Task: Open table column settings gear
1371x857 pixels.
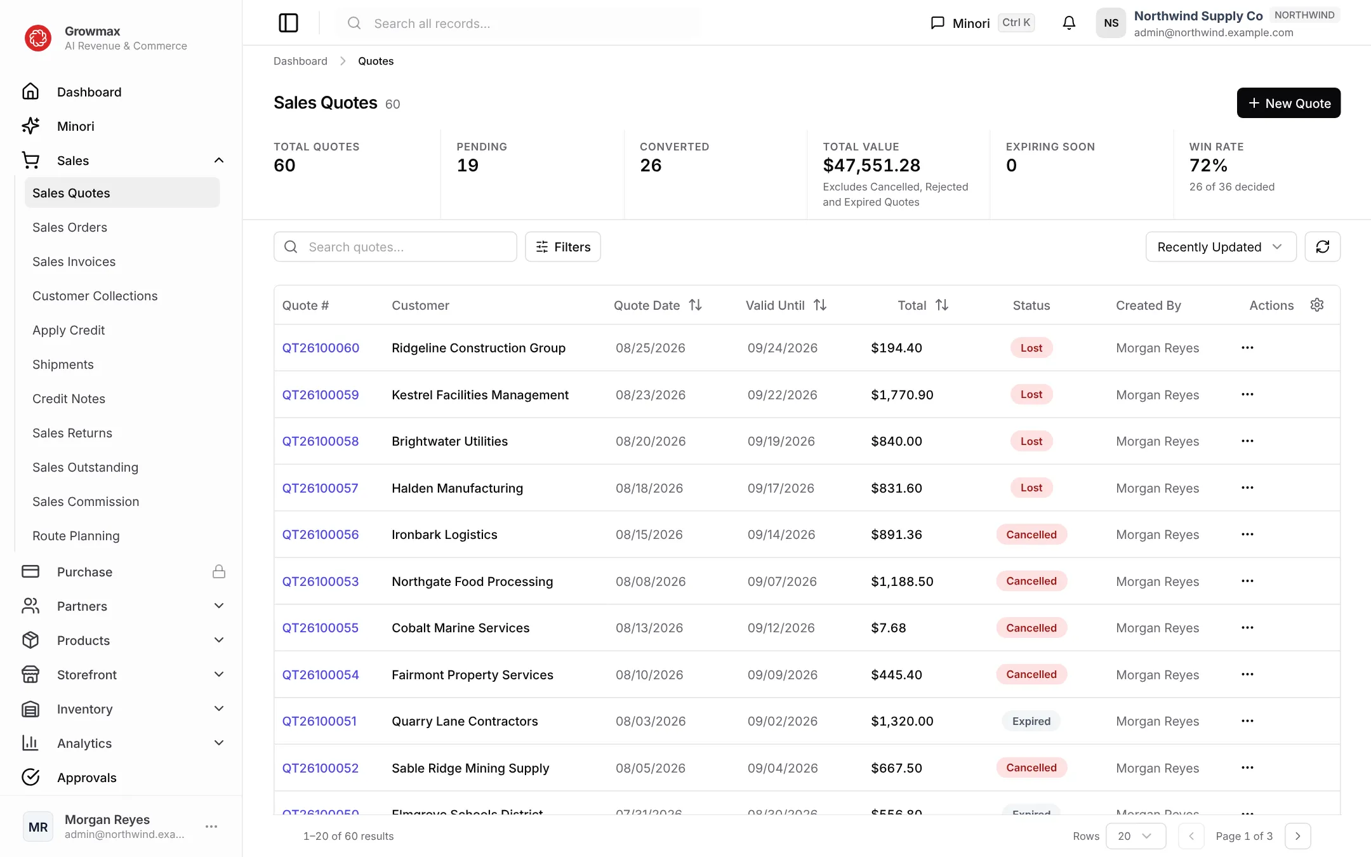Action: [x=1317, y=305]
